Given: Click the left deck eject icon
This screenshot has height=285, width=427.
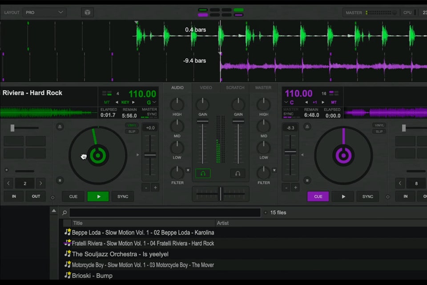Looking at the screenshot, I should [60, 126].
